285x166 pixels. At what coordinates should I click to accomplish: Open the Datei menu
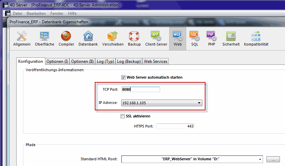17,13
